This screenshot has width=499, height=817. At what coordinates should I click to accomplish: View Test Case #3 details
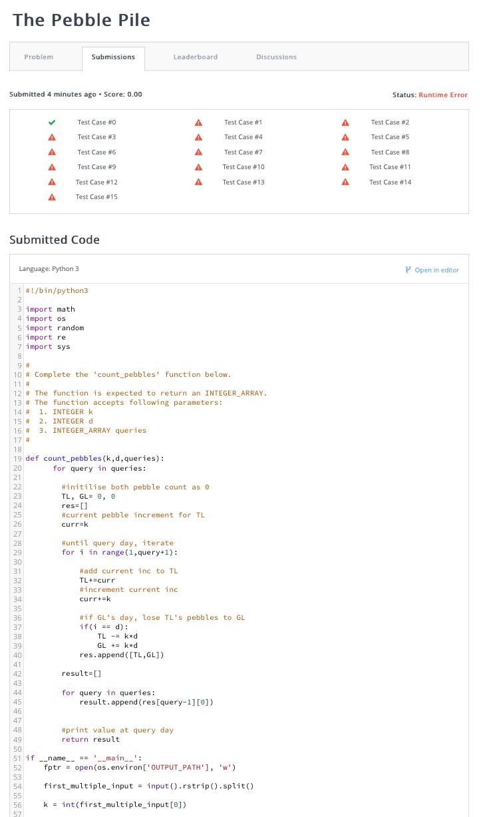click(96, 137)
